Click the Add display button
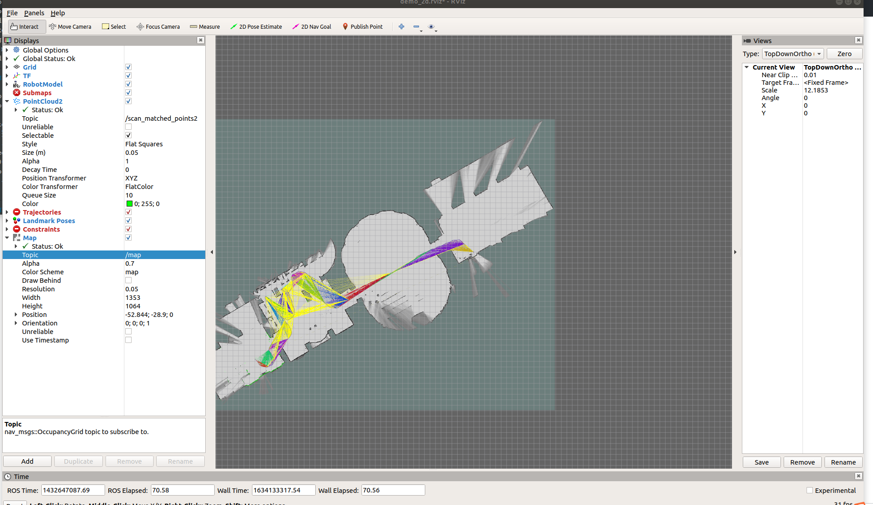The height and width of the screenshot is (505, 873). pos(27,461)
